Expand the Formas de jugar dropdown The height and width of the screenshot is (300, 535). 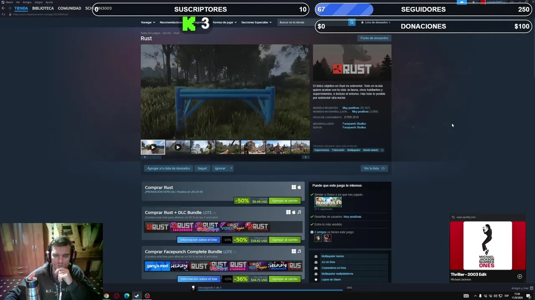click(224, 22)
